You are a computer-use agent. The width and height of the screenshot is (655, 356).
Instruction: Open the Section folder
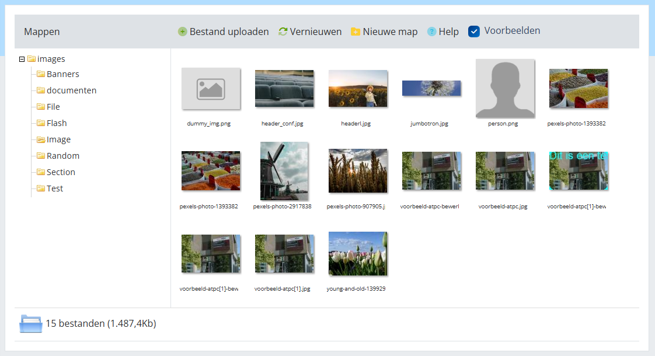[61, 172]
